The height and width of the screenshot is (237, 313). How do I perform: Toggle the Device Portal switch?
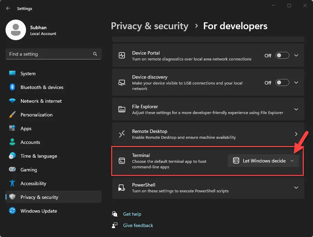point(282,55)
